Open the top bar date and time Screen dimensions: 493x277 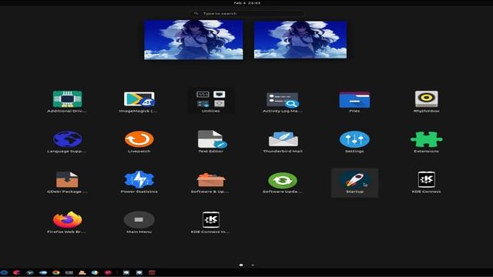tap(246, 3)
